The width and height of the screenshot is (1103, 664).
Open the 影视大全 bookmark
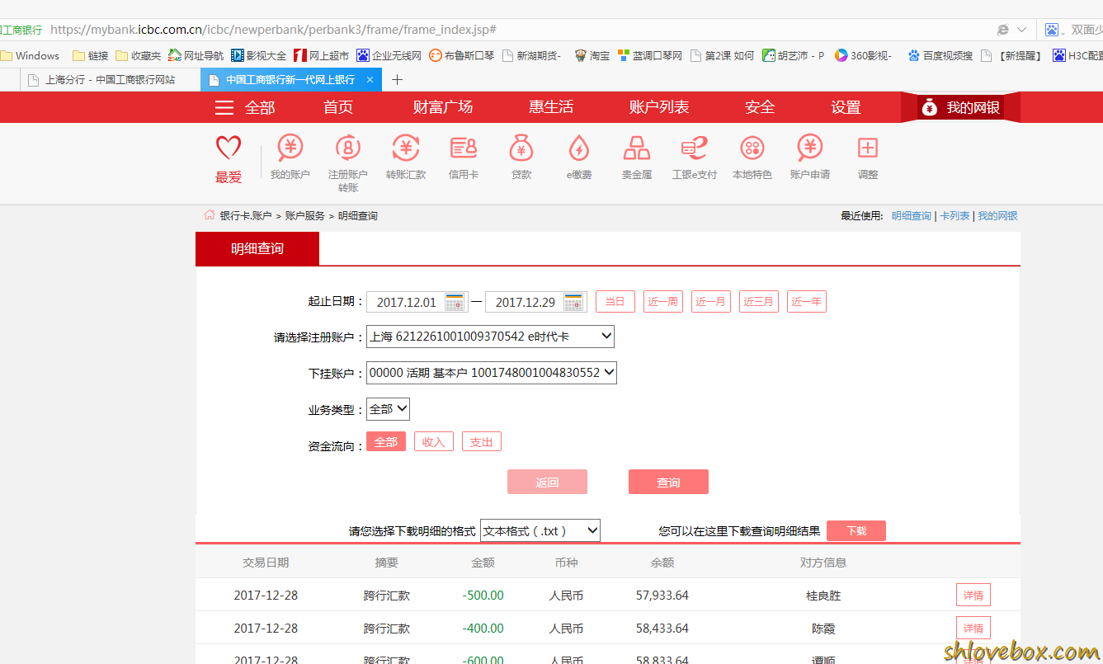click(x=258, y=55)
